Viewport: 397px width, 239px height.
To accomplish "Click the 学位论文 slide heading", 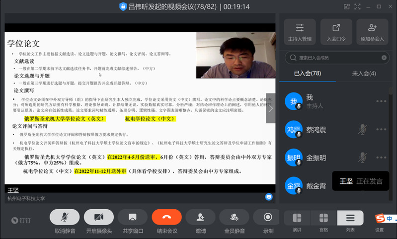I will (x=23, y=44).
